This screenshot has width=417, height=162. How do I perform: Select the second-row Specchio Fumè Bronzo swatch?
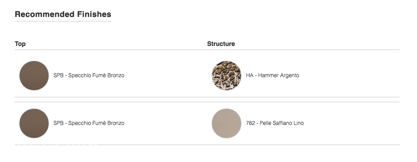[34, 123]
